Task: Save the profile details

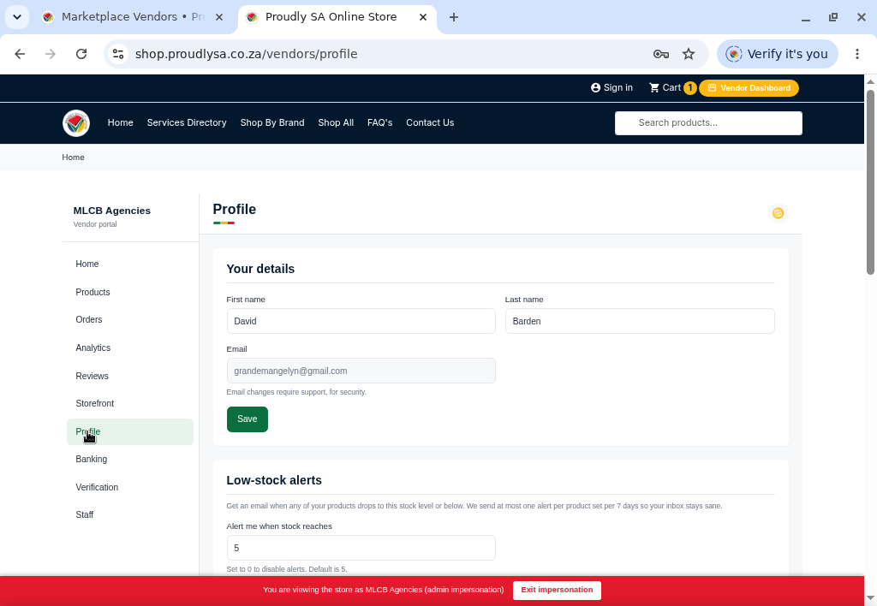Action: click(248, 419)
